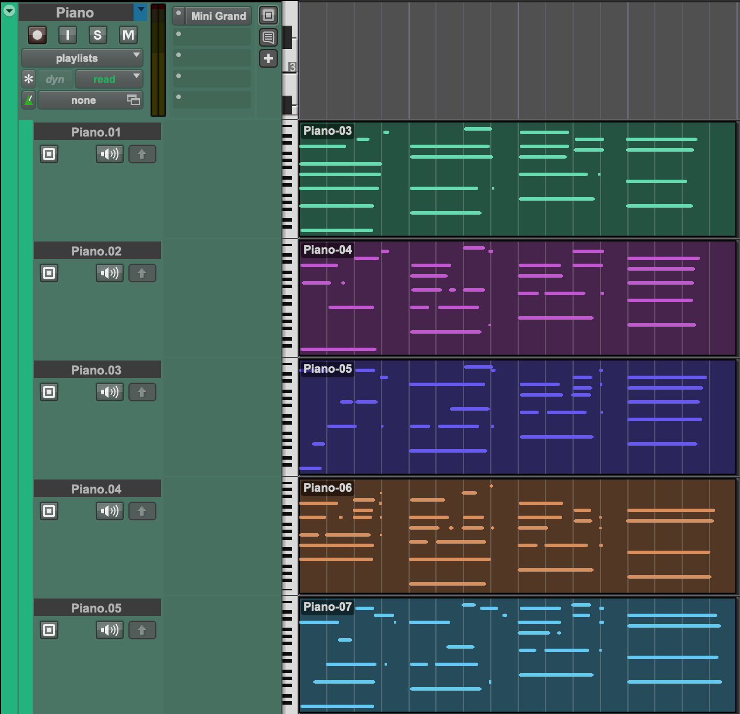740x714 pixels.
Task: Promote Piano.04 to main playlist with up arrow
Action: click(142, 511)
